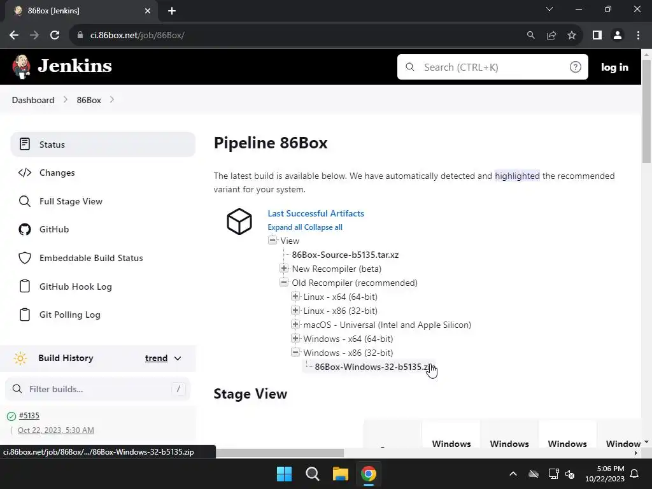This screenshot has height=489, width=652.
Task: Click the log in link
Action: click(x=614, y=67)
